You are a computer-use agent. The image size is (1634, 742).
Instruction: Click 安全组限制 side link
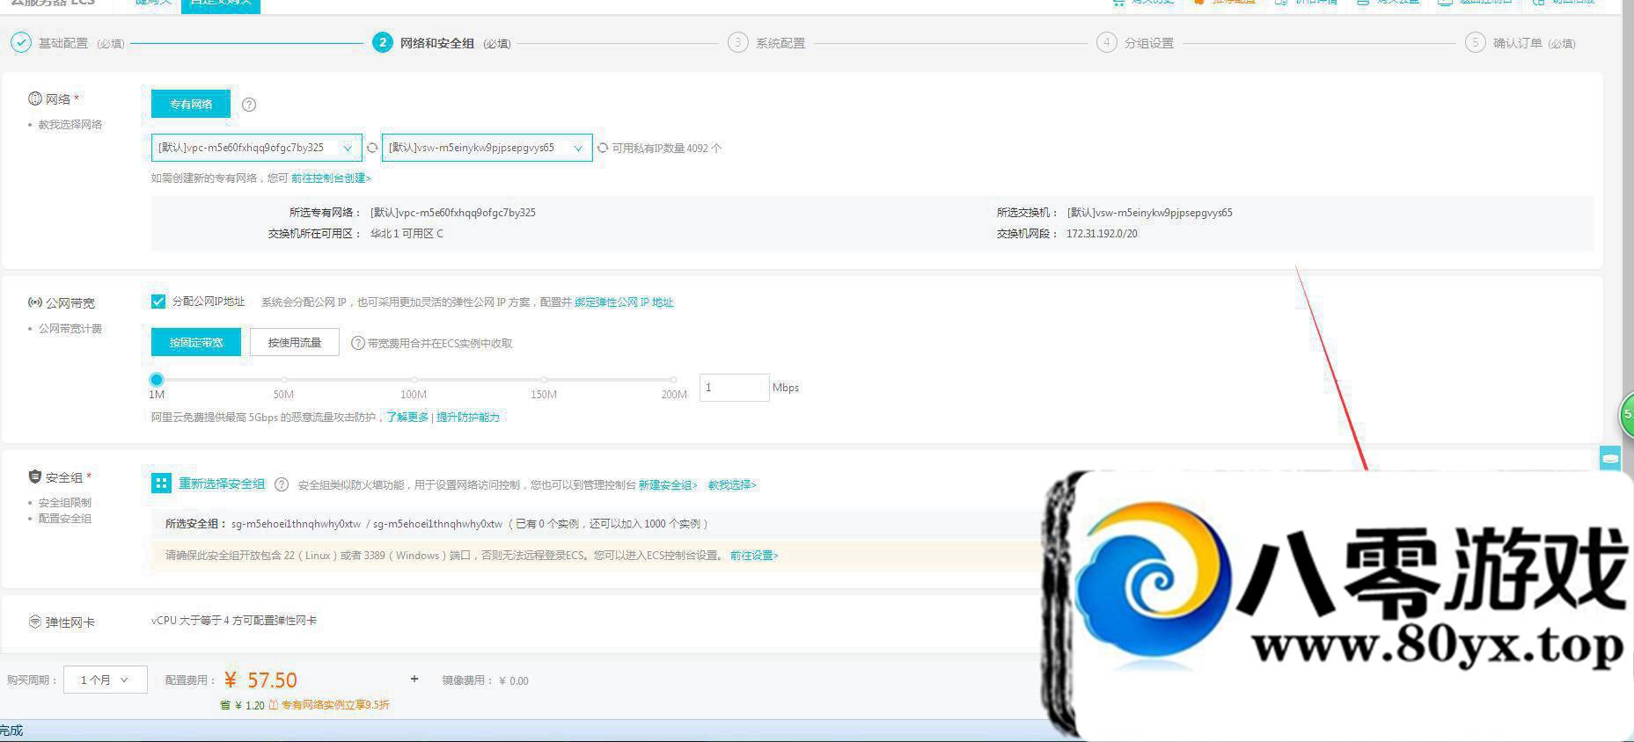click(x=65, y=503)
